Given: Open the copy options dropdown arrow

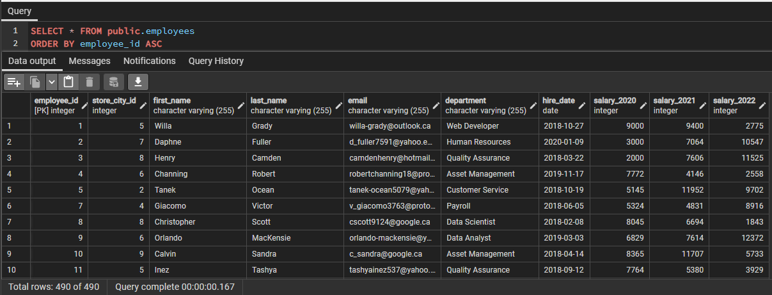Looking at the screenshot, I should [52, 82].
